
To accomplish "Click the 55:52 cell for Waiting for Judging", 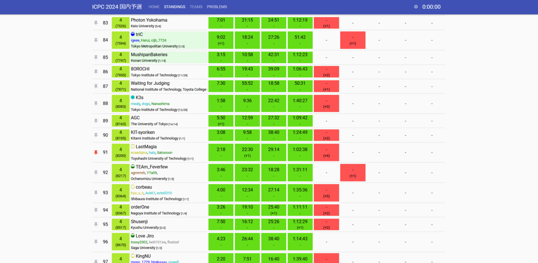I will (247, 86).
